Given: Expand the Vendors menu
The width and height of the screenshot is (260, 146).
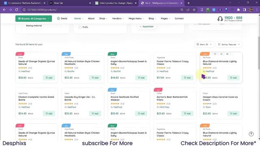Looking at the screenshot, I should [118, 19].
